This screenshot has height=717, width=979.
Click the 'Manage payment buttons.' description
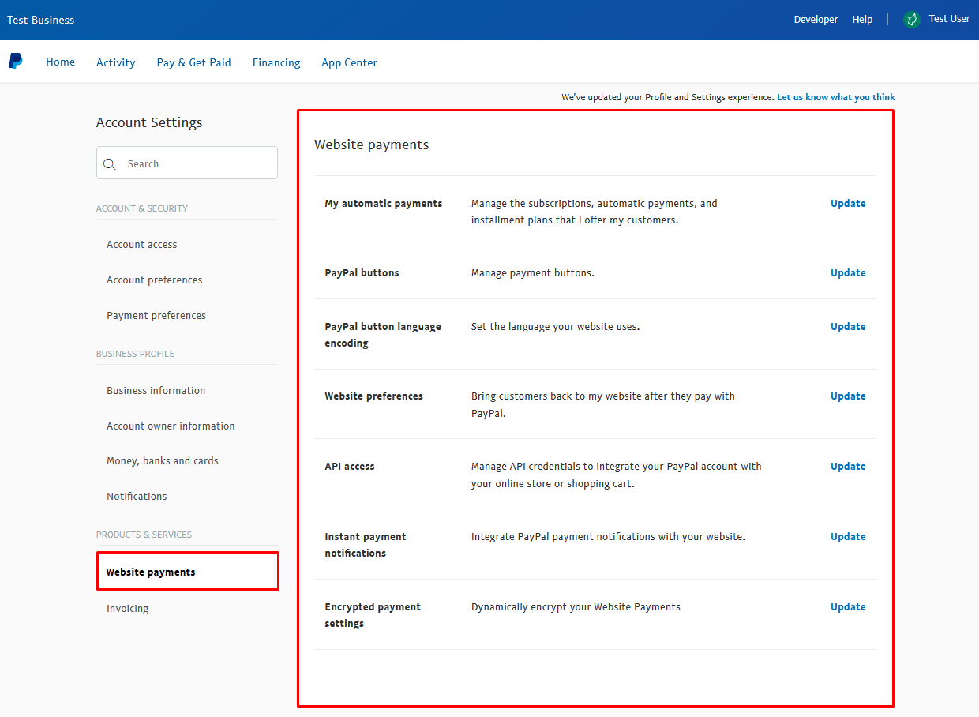click(x=533, y=273)
